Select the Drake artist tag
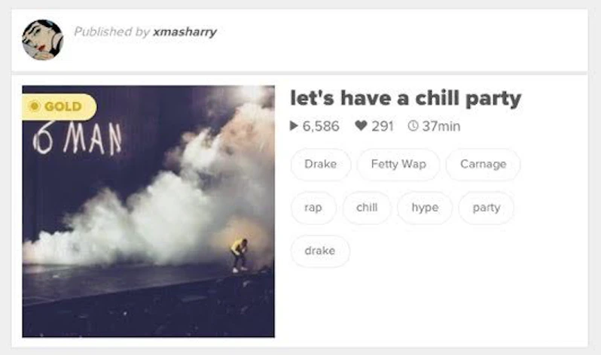This screenshot has width=601, height=355. pyautogui.click(x=320, y=164)
